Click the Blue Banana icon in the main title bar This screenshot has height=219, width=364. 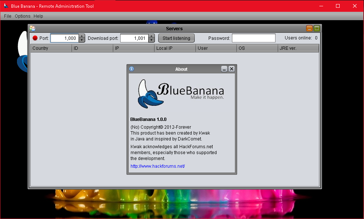(5, 6)
